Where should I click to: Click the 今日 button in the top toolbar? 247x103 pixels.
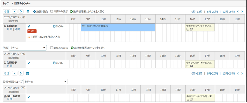pyautogui.click(x=6, y=12)
